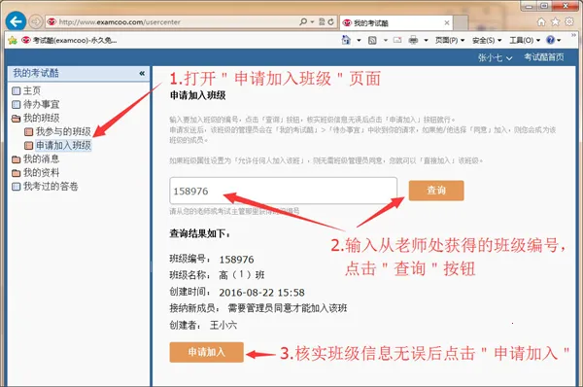Click the text 需要管理员同意才能加入该班
Screen dimensions: 583x387
(288, 308)
